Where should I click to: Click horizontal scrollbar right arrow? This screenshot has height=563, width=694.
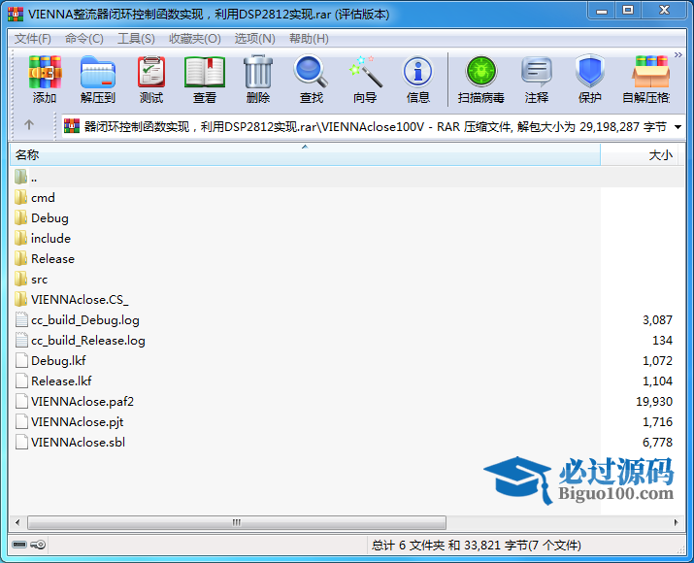pos(677,522)
